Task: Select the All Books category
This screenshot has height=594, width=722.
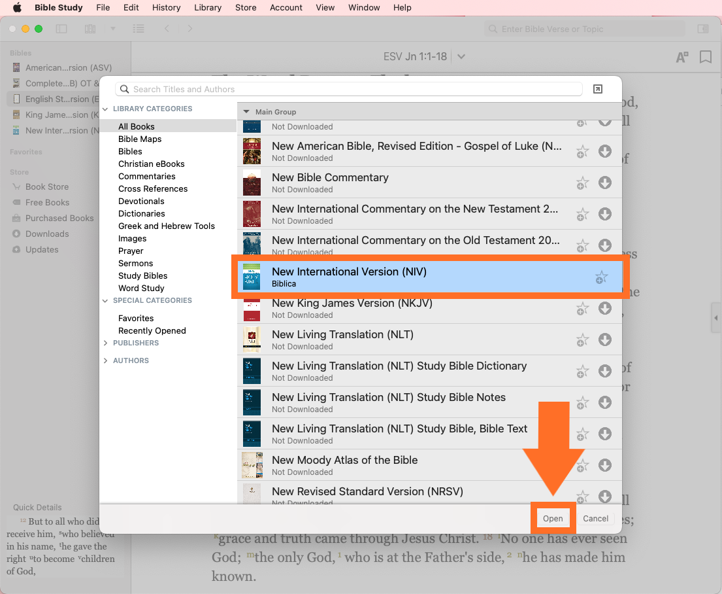Action: tap(168, 126)
